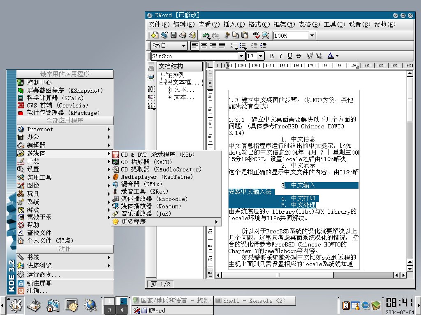Print the document using the printer icon

[x=183, y=35]
